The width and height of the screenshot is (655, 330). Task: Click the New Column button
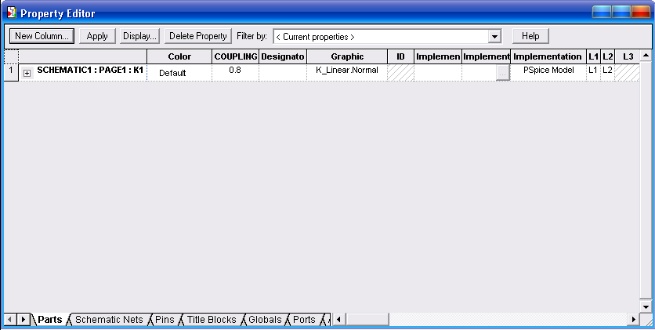point(42,36)
